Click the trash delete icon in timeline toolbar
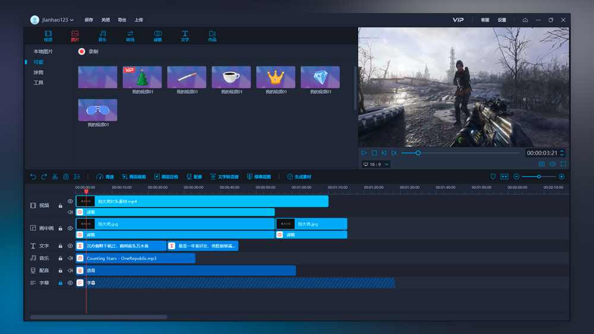 point(66,177)
